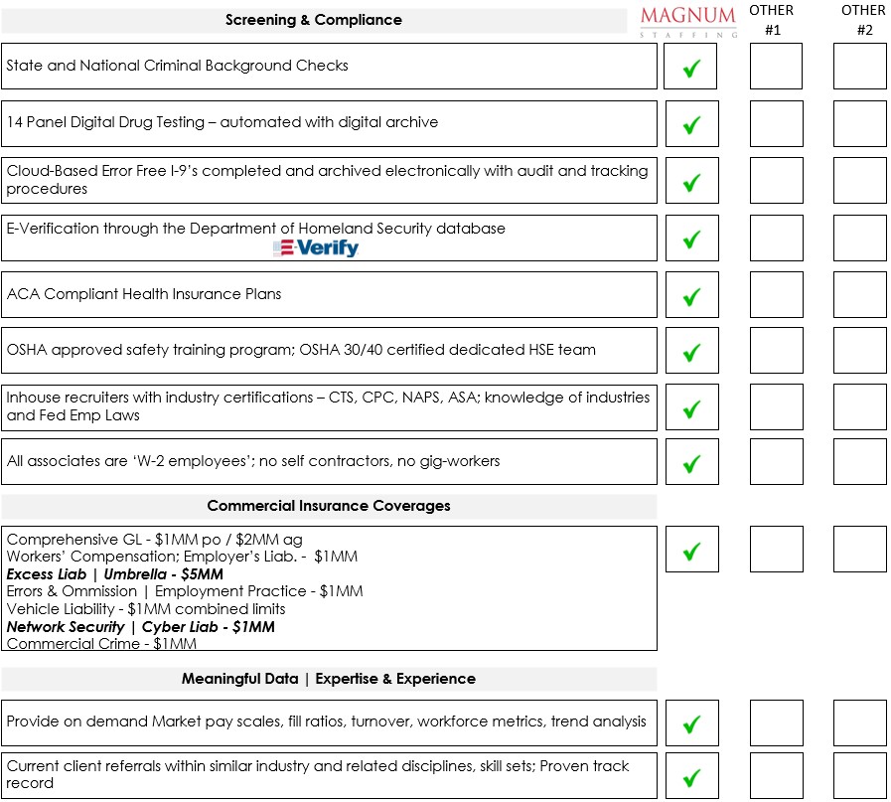Click the Cloud-Based Error Free I-9's text box

tap(328, 180)
